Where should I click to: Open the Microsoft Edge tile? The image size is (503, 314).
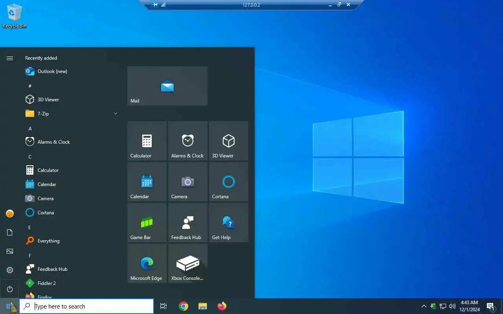tap(147, 263)
